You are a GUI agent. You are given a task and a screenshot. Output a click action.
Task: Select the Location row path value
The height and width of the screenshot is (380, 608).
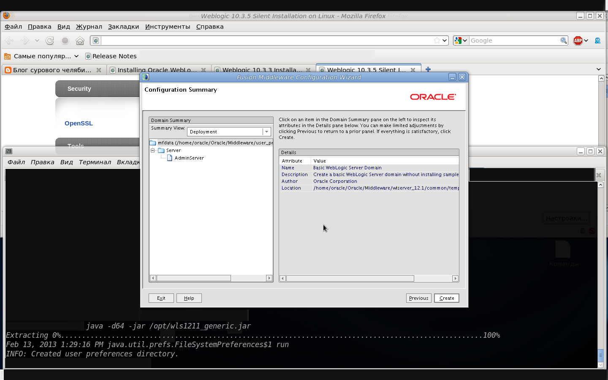pyautogui.click(x=386, y=188)
